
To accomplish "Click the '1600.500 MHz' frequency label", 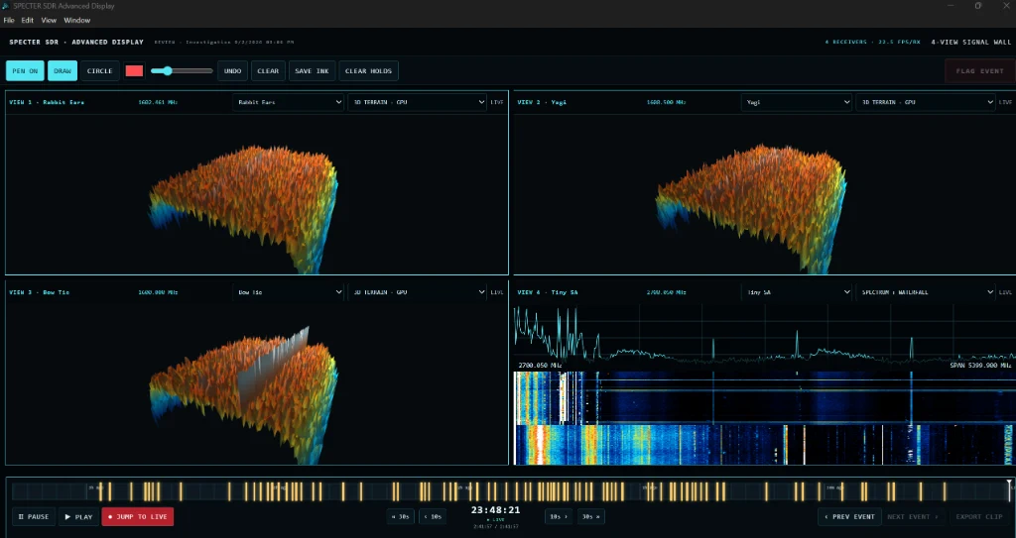I will point(666,102).
